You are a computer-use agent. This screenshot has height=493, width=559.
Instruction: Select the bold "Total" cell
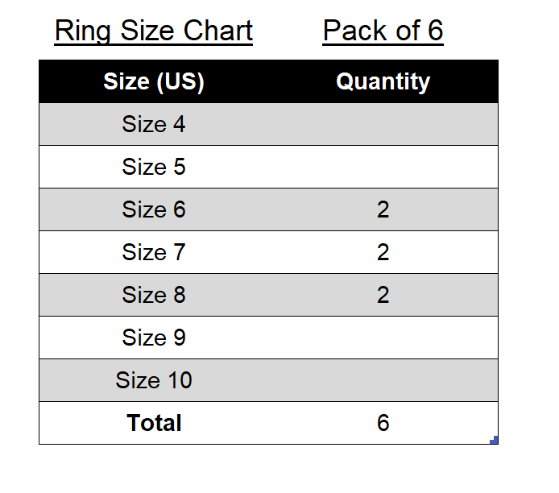pos(154,423)
